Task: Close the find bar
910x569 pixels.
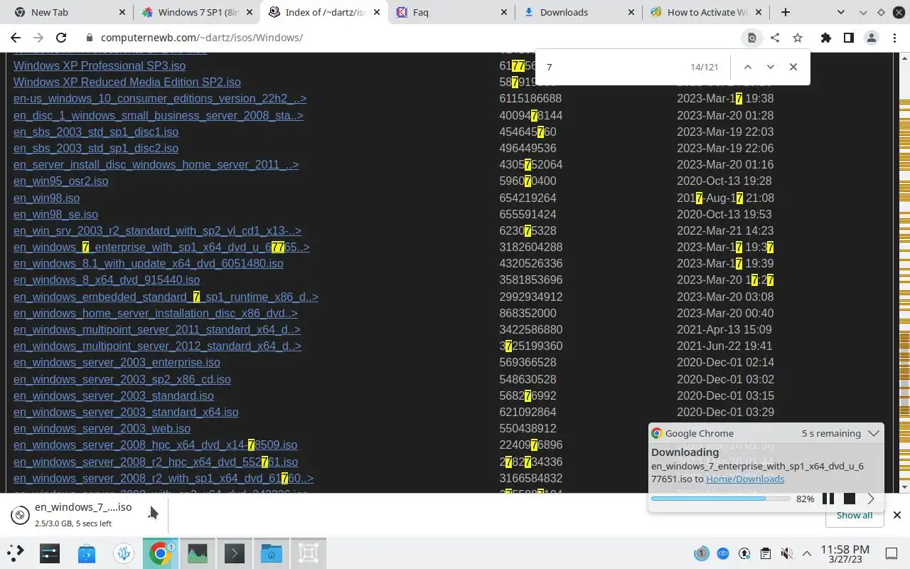Action: coord(793,67)
